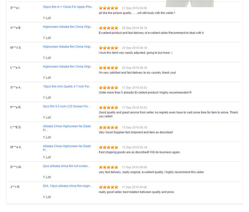Open the '5pcs film 5.5 inch LCD Screen' link

click(x=67, y=106)
